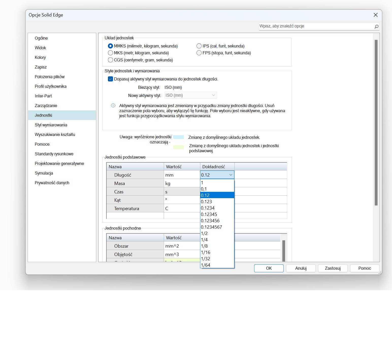
Task: Click the Zastosuj button
Action: click(333, 268)
